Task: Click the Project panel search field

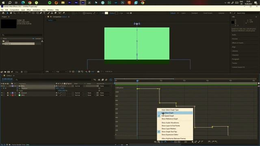Action: (x=22, y=35)
